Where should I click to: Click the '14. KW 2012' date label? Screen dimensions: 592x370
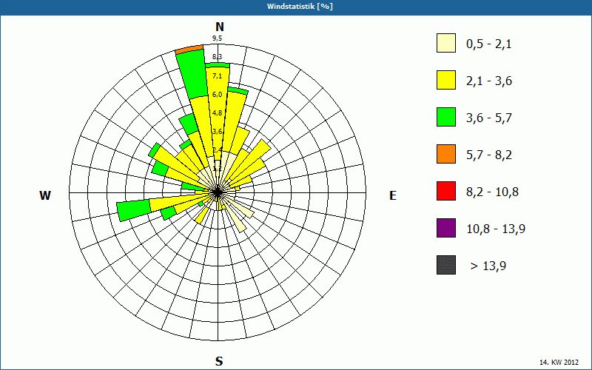click(x=560, y=362)
